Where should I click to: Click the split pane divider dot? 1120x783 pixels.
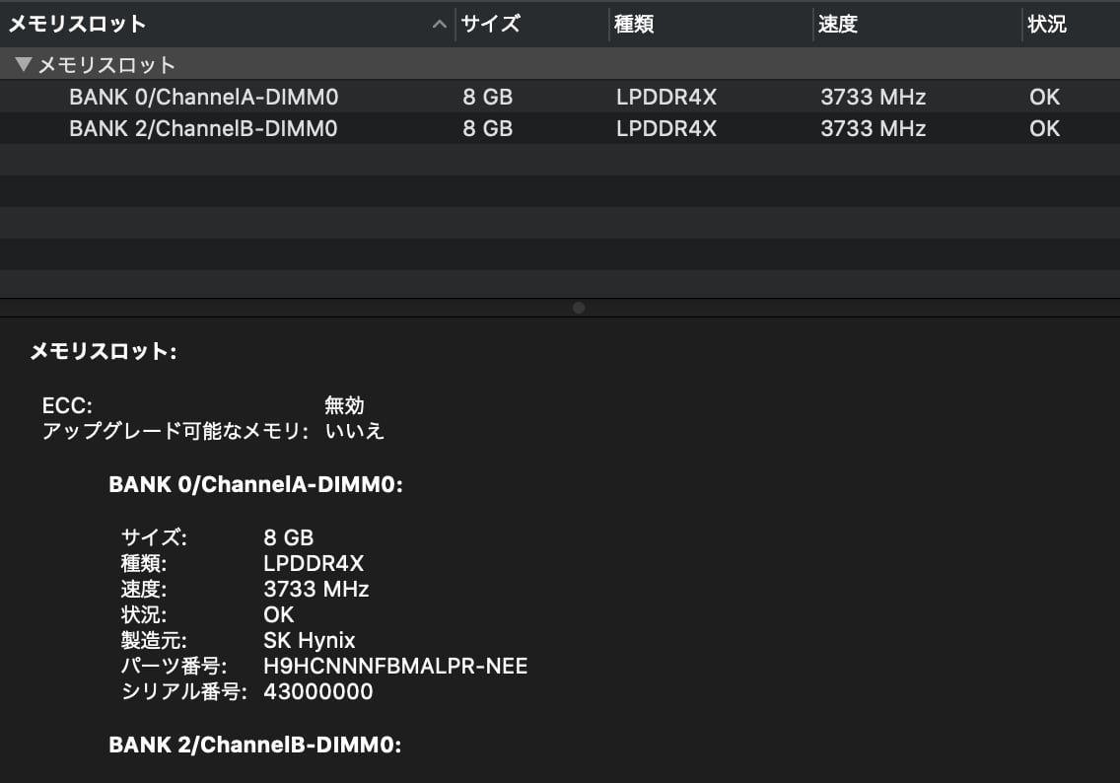pos(579,308)
